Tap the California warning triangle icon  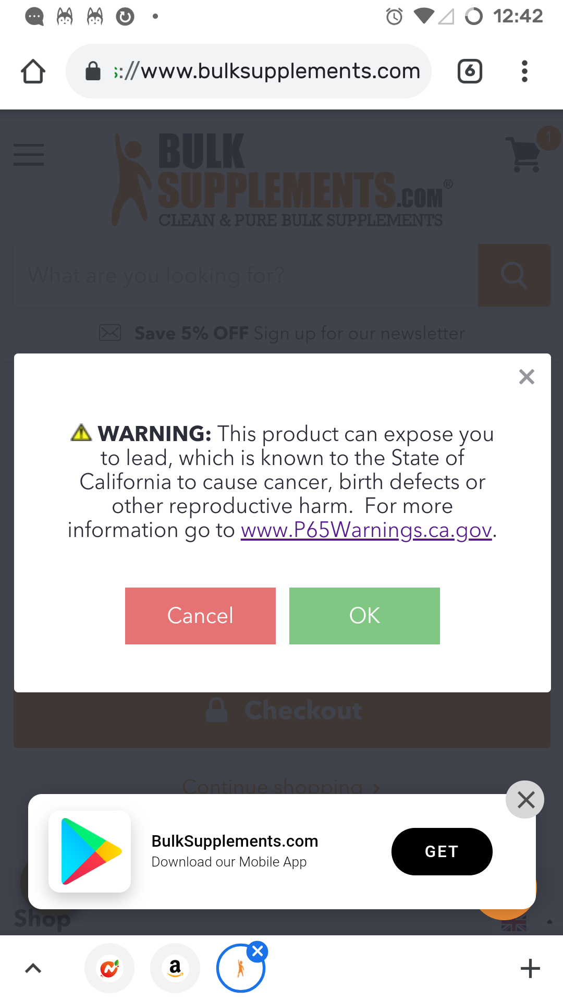coord(81,433)
